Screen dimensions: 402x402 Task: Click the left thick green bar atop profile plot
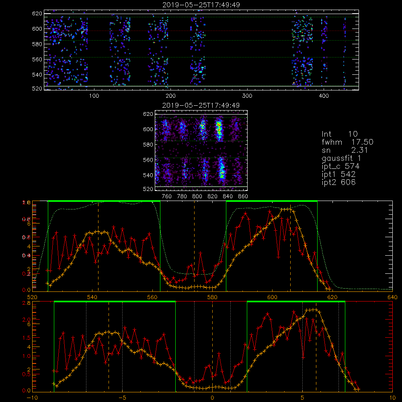(x=104, y=201)
